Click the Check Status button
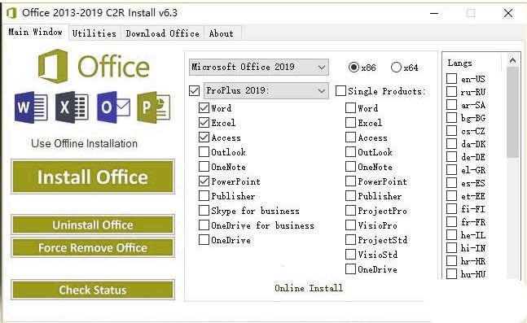This screenshot has width=527, height=323. (x=93, y=290)
